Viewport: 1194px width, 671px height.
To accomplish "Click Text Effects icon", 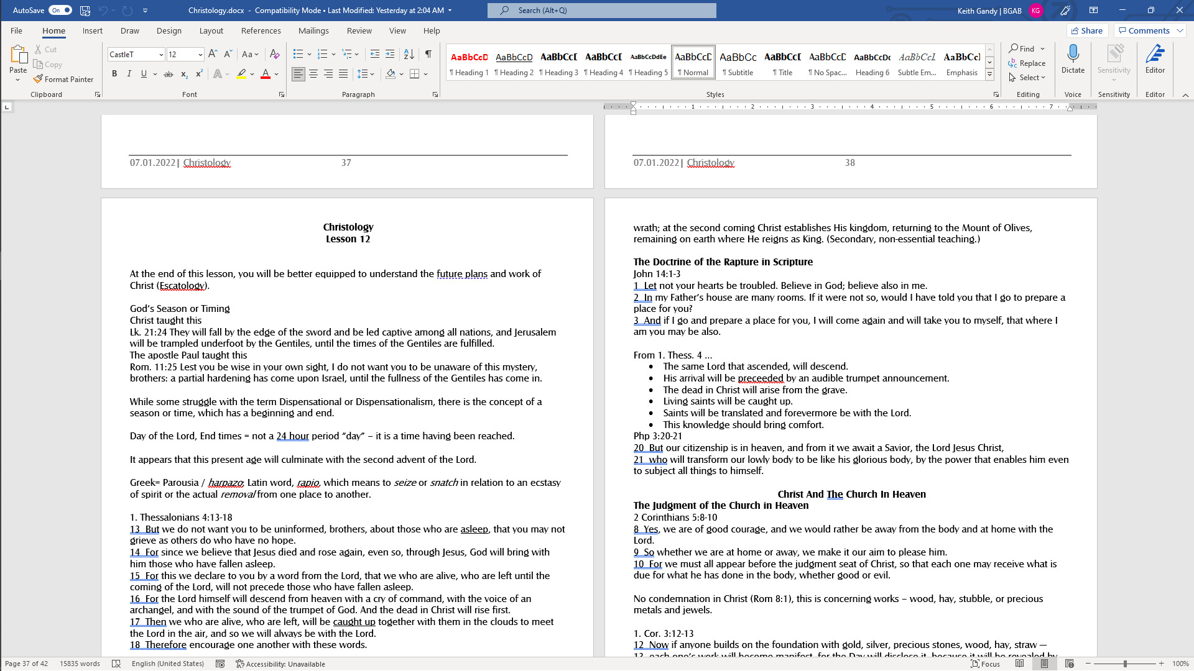I will tap(218, 74).
